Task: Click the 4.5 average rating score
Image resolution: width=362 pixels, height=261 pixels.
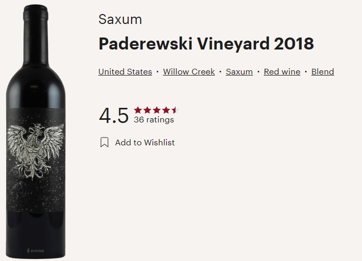Action: click(x=113, y=115)
